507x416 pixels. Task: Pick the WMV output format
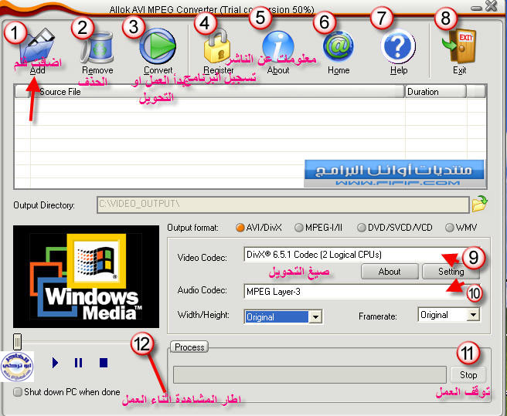click(x=450, y=228)
